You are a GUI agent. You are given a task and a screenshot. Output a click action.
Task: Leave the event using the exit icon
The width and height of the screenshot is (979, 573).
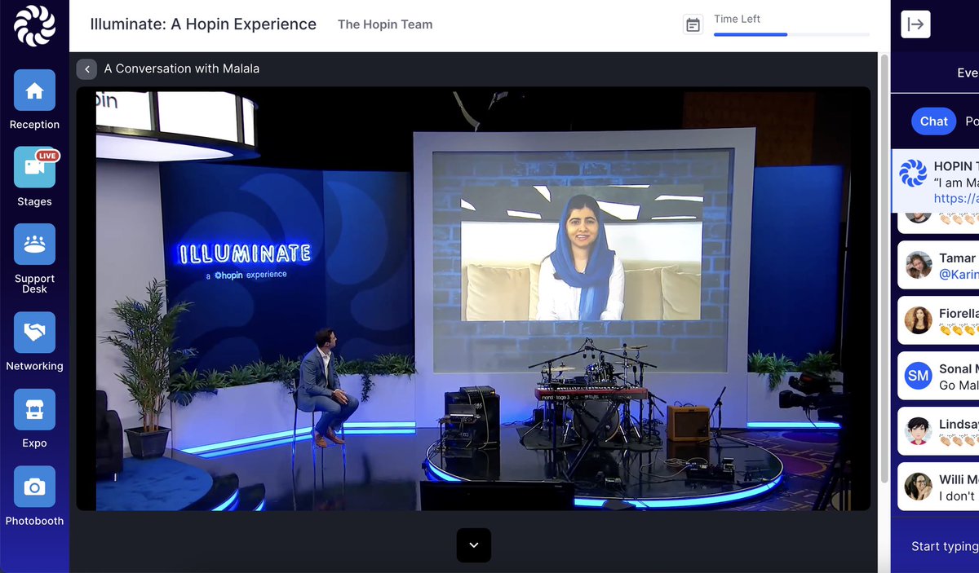pos(915,24)
